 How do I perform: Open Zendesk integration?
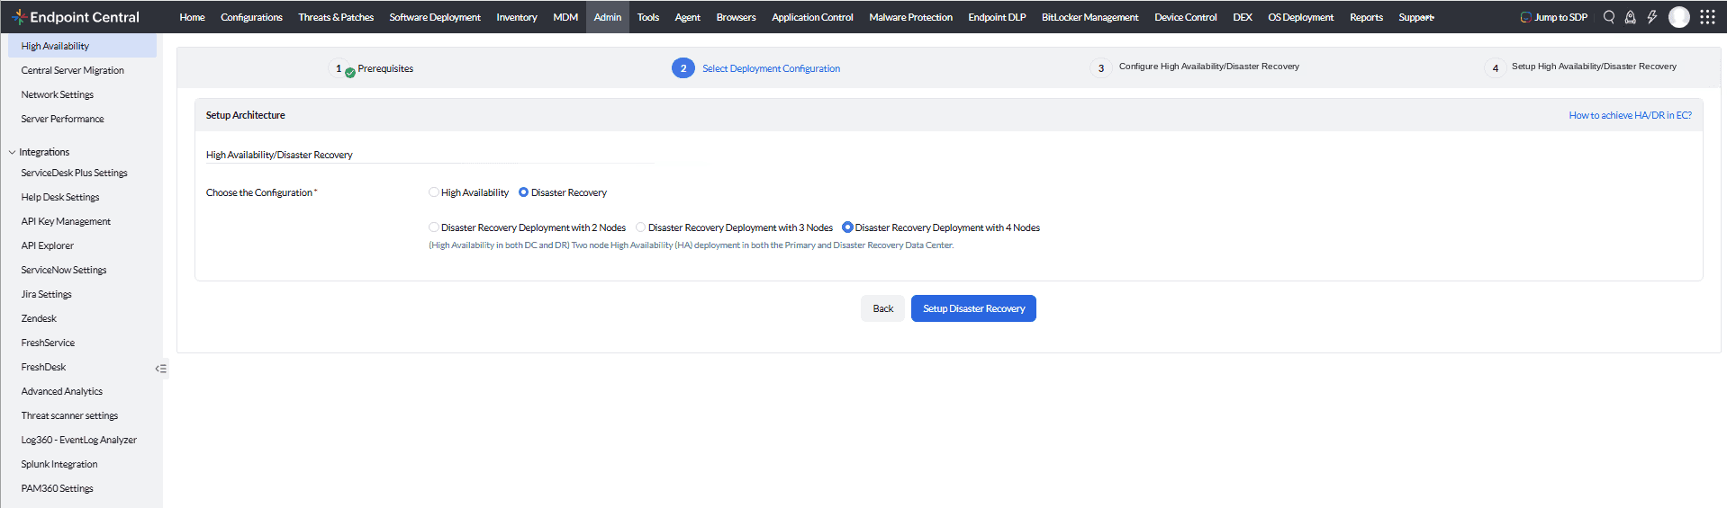click(x=39, y=318)
